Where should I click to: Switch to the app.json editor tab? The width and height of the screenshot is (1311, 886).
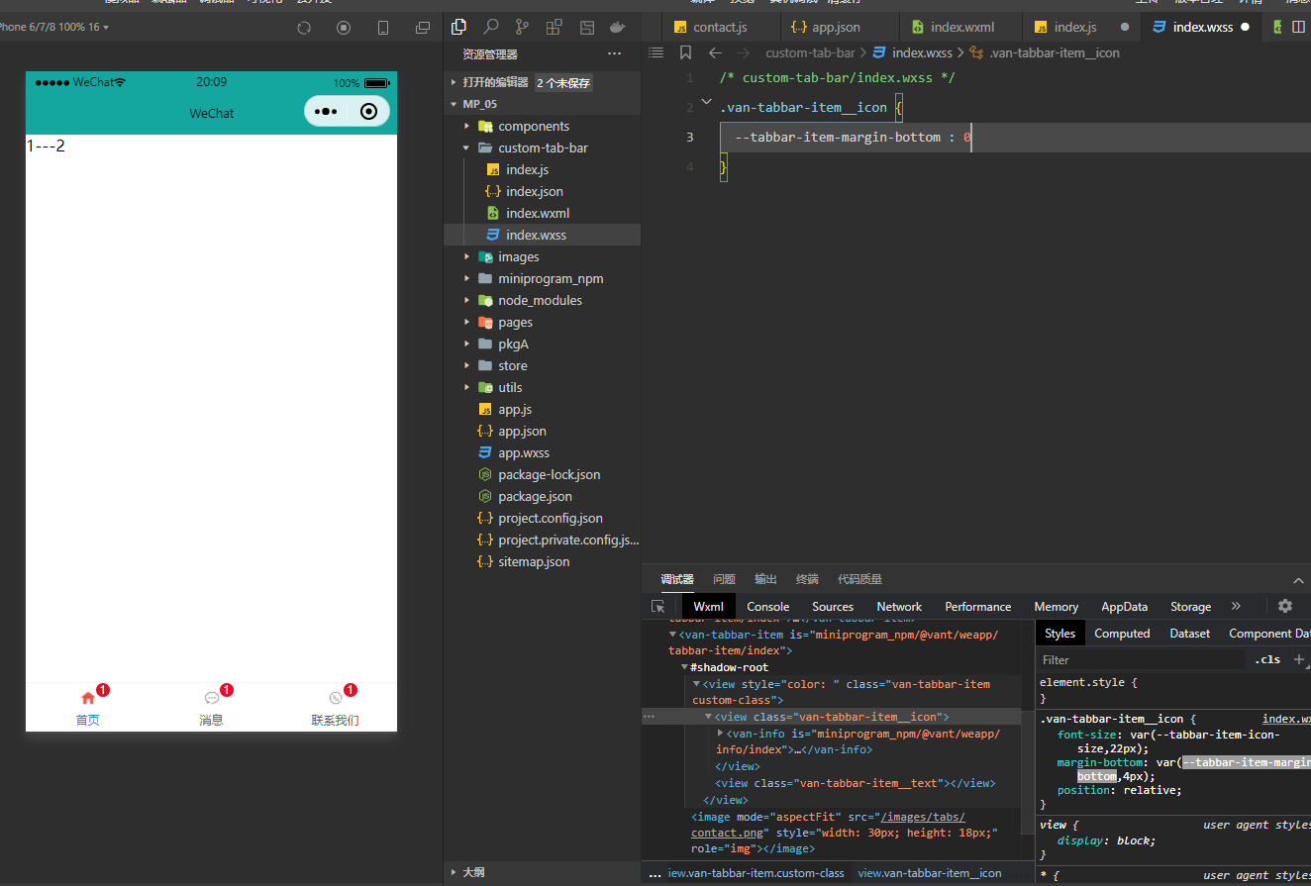837,27
